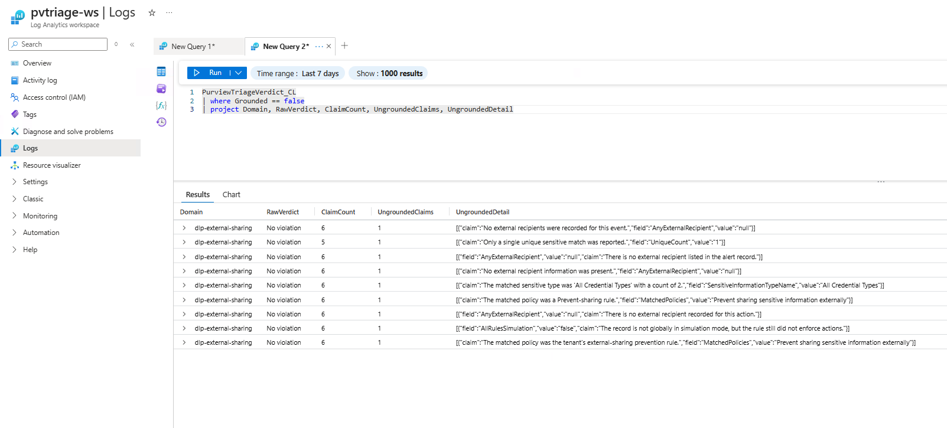The height and width of the screenshot is (428, 947).
Task: Open the Queries pane icon
Action: 161,89
